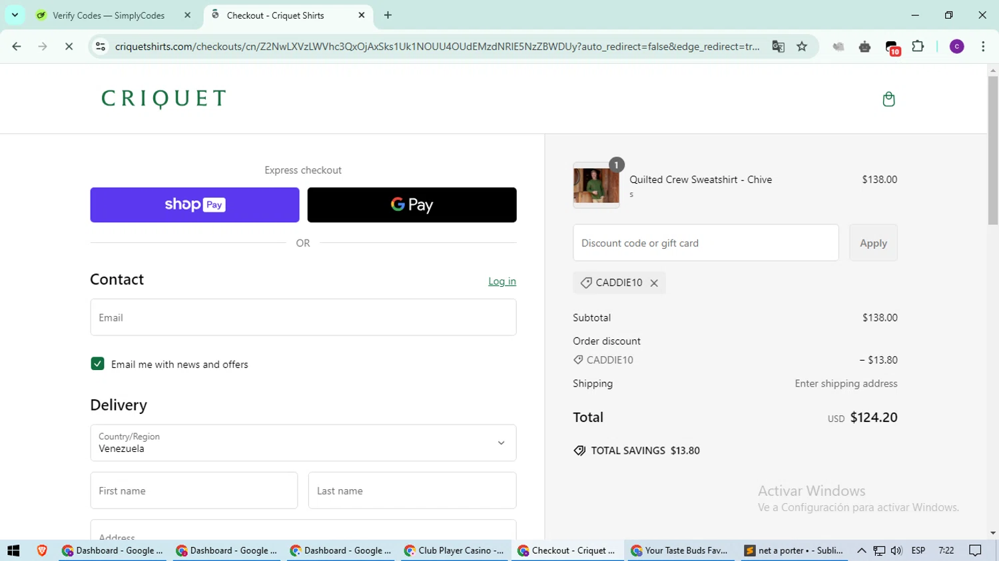Uncheck Email me with news and offers

97,364
